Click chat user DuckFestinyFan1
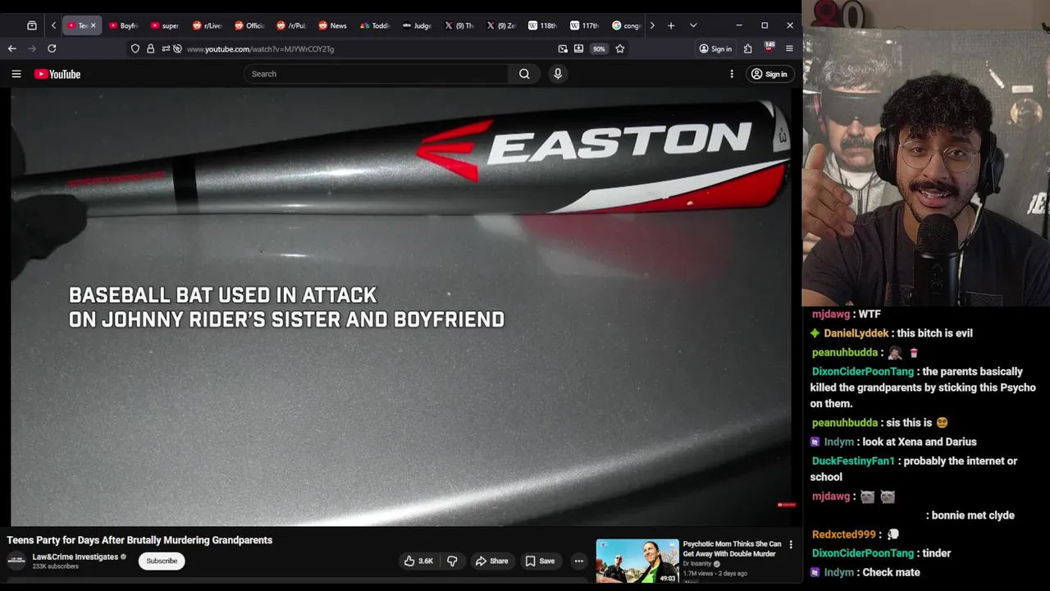This screenshot has height=591, width=1050. pos(853,460)
